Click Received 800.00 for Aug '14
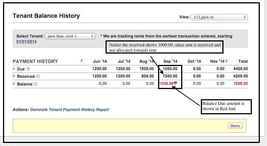Image resolution: width=267 pixels, height=146 pixels. tap(147, 76)
